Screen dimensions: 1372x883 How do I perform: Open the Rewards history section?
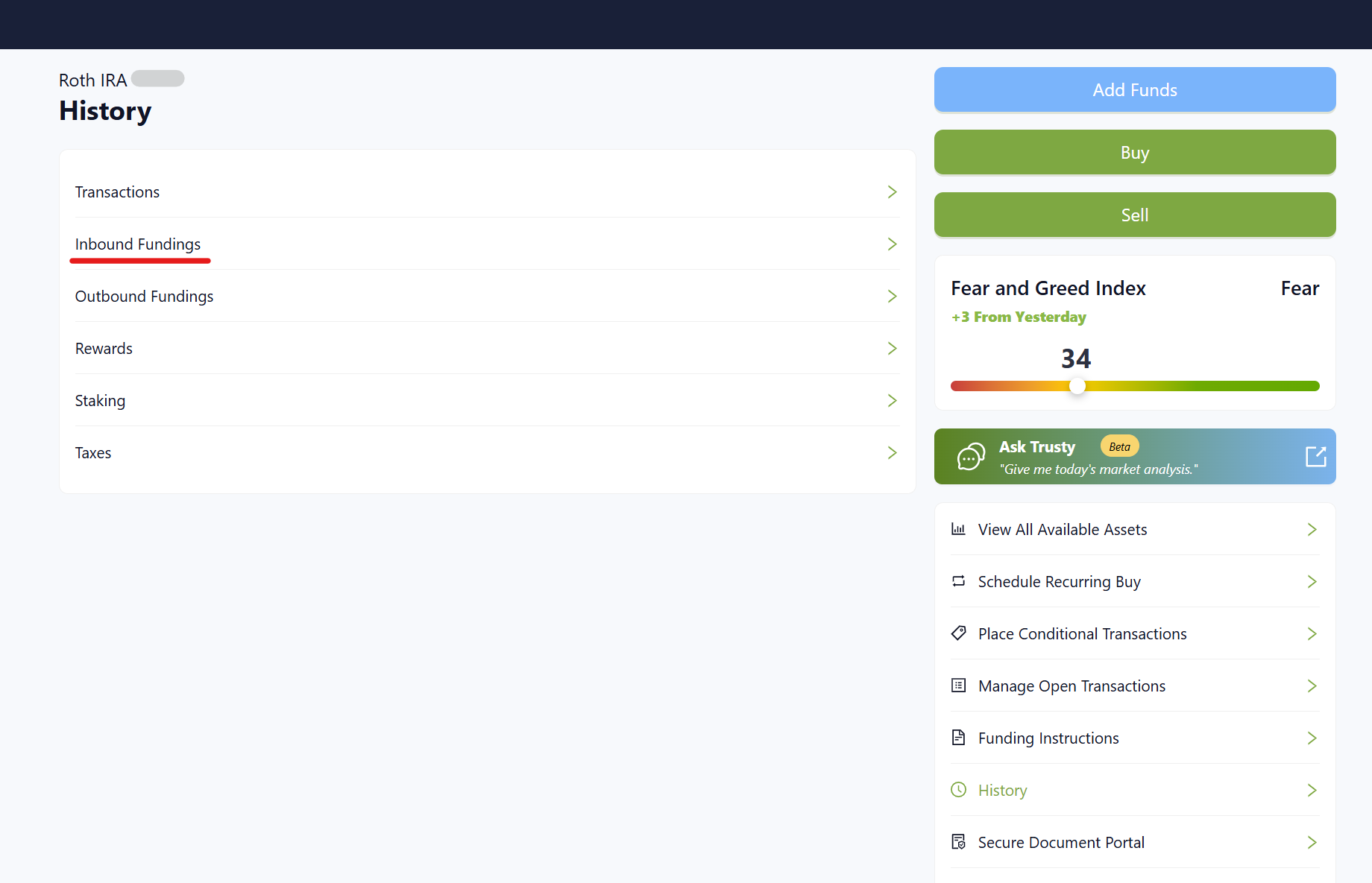104,349
